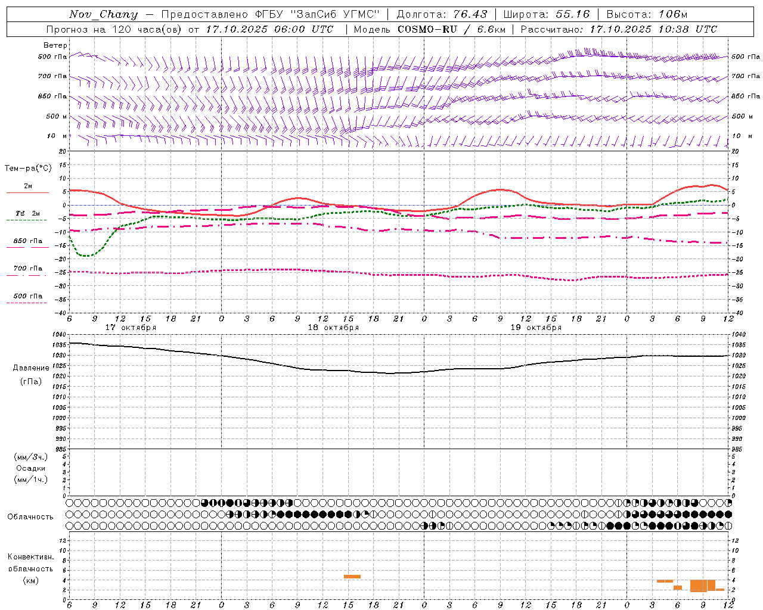The height and width of the screenshot is (610, 763).
Task: Select the 'Предоставлено ФГБУ "ЗапСиб УГМС"' provider text
Action: pos(271,14)
